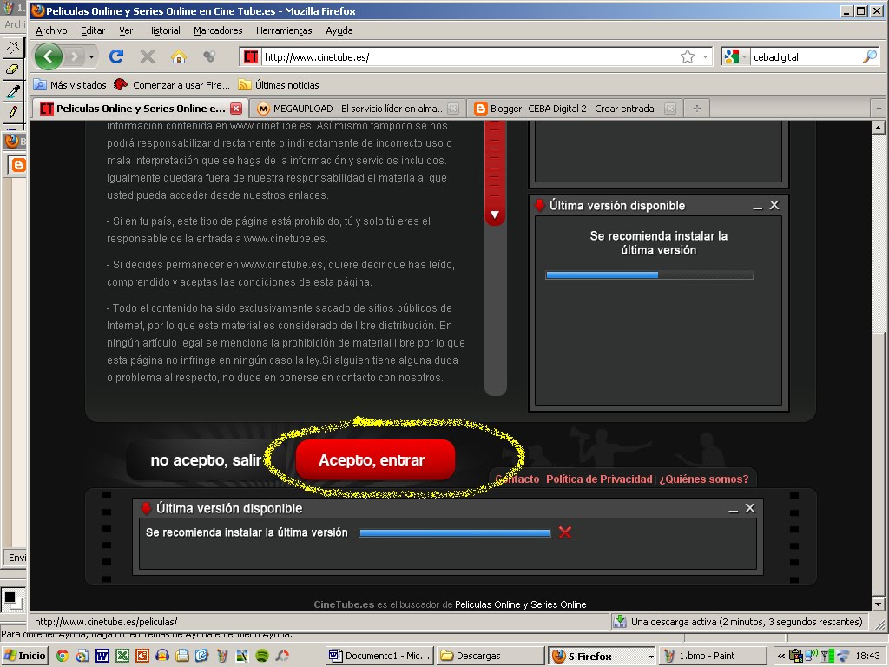
Task: Bookmark this page with the star icon
Action: pyautogui.click(x=688, y=56)
